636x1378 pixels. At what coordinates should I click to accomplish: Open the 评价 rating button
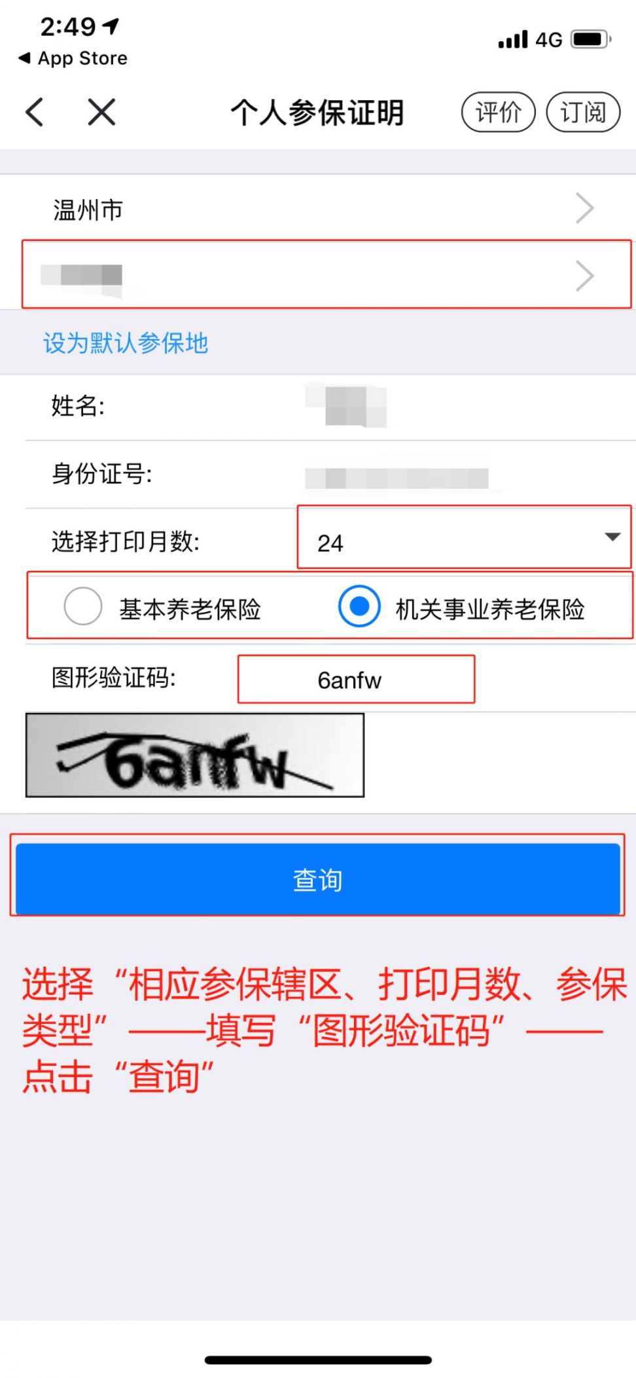coord(499,112)
